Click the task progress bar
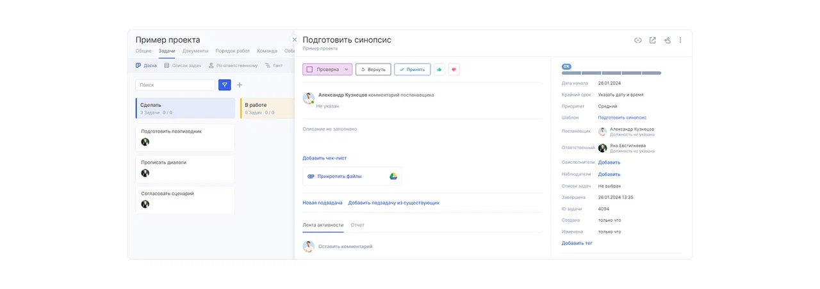 pyautogui.click(x=611, y=73)
